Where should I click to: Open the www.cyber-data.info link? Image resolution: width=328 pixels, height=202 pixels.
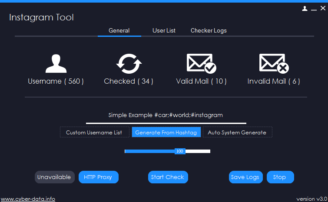[28, 199]
